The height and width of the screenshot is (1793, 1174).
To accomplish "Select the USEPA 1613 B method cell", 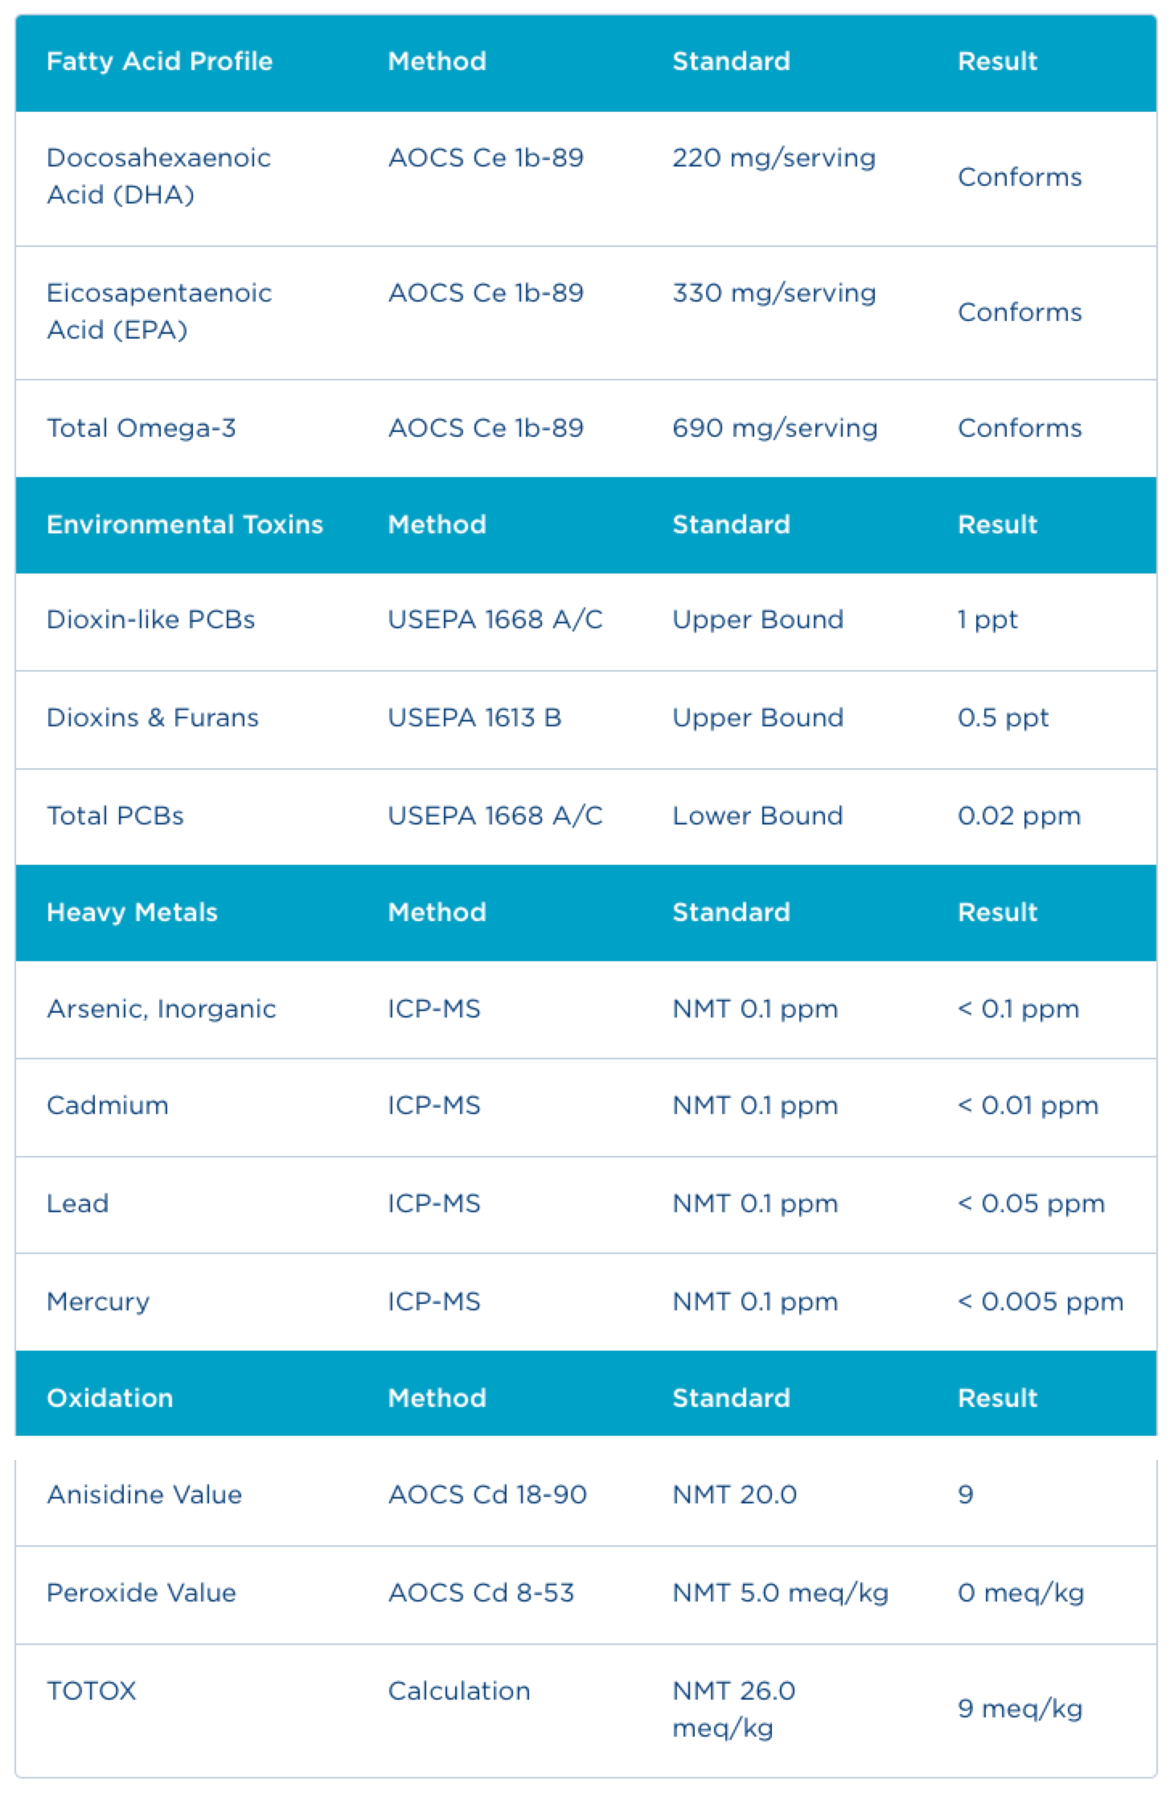I will (x=474, y=718).
